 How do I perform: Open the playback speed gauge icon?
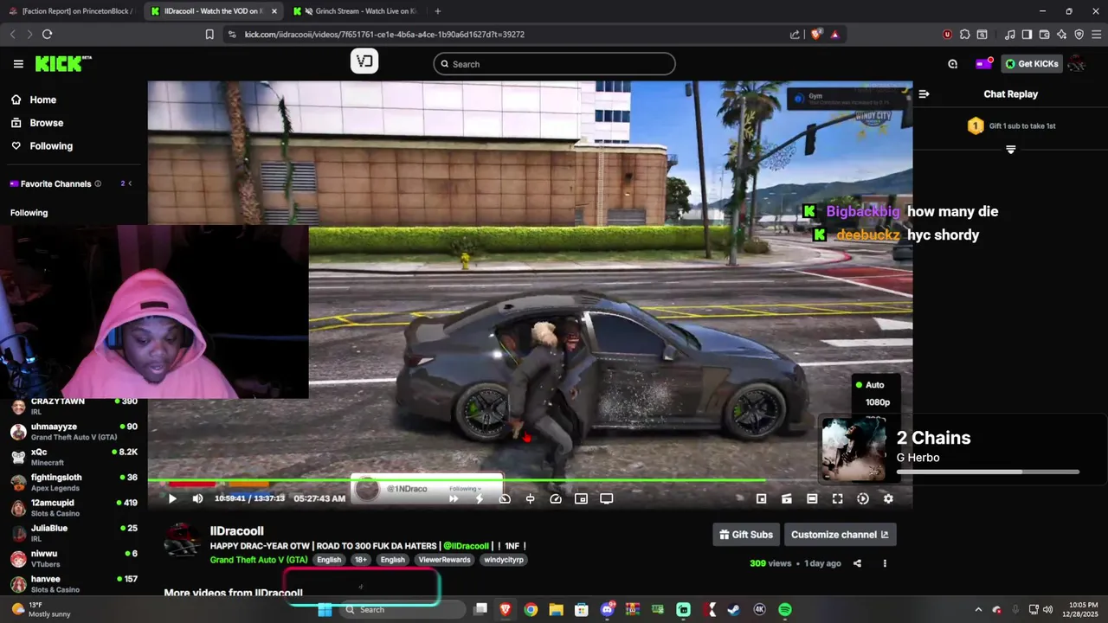pos(556,498)
